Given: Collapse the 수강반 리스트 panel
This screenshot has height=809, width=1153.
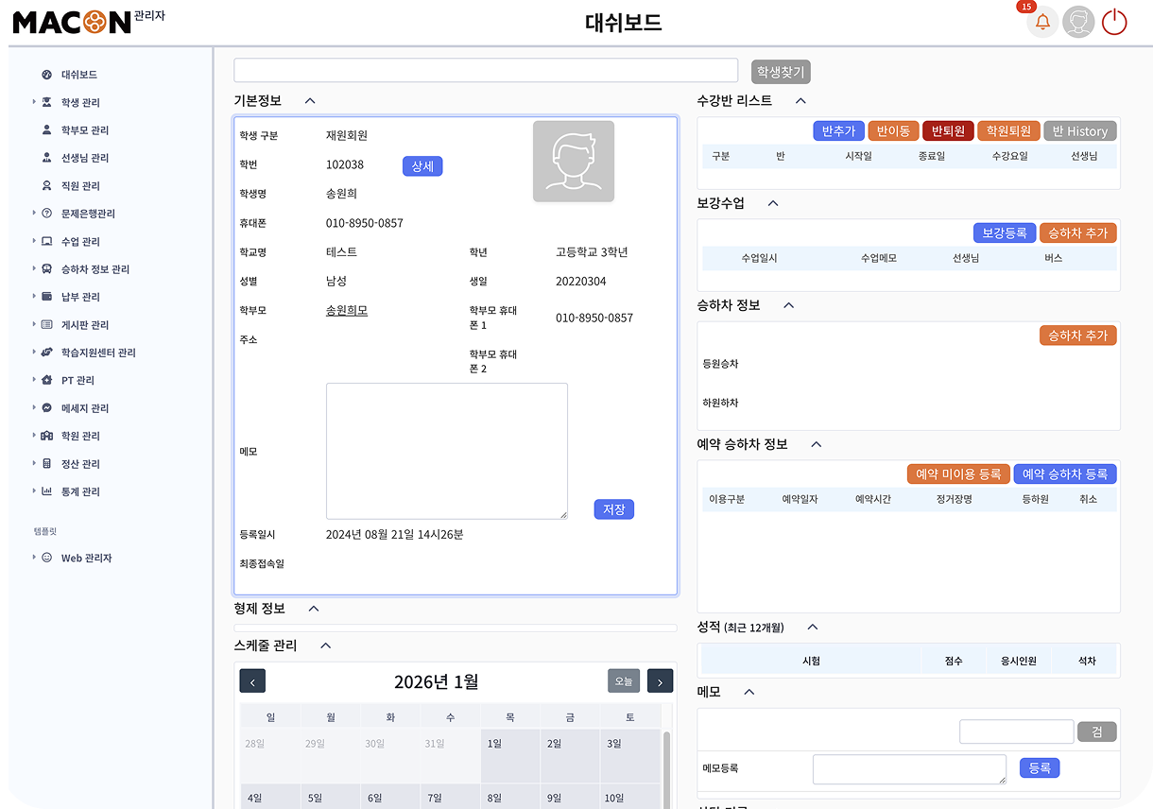Looking at the screenshot, I should (800, 101).
